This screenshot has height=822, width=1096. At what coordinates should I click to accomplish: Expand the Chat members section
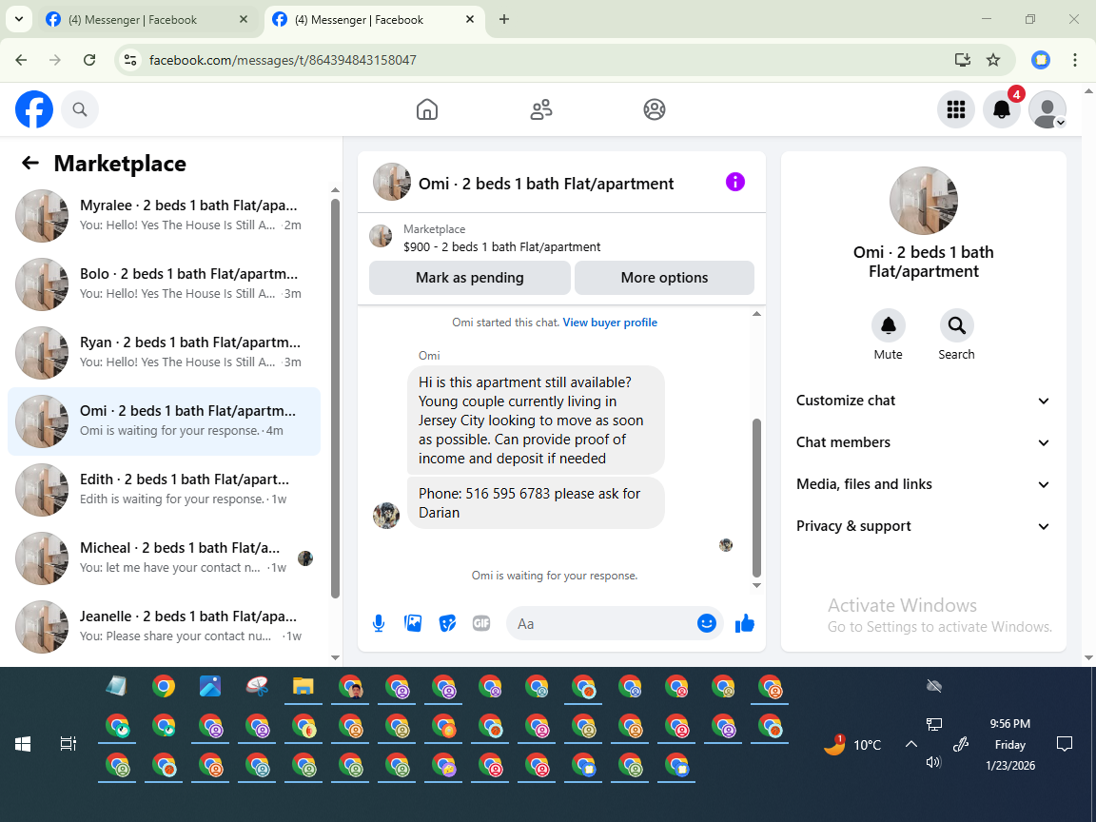pos(924,442)
